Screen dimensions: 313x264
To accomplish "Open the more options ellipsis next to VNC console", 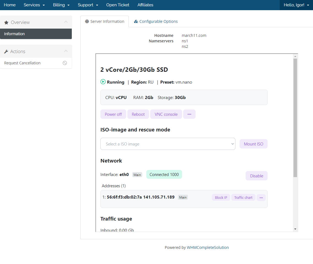I will click(x=189, y=114).
